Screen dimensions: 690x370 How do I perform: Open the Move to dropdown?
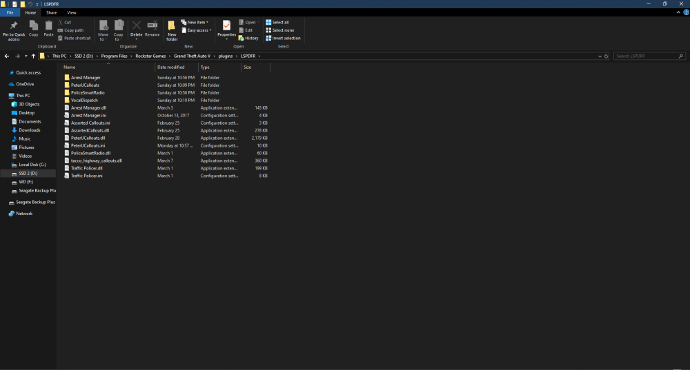(x=103, y=30)
